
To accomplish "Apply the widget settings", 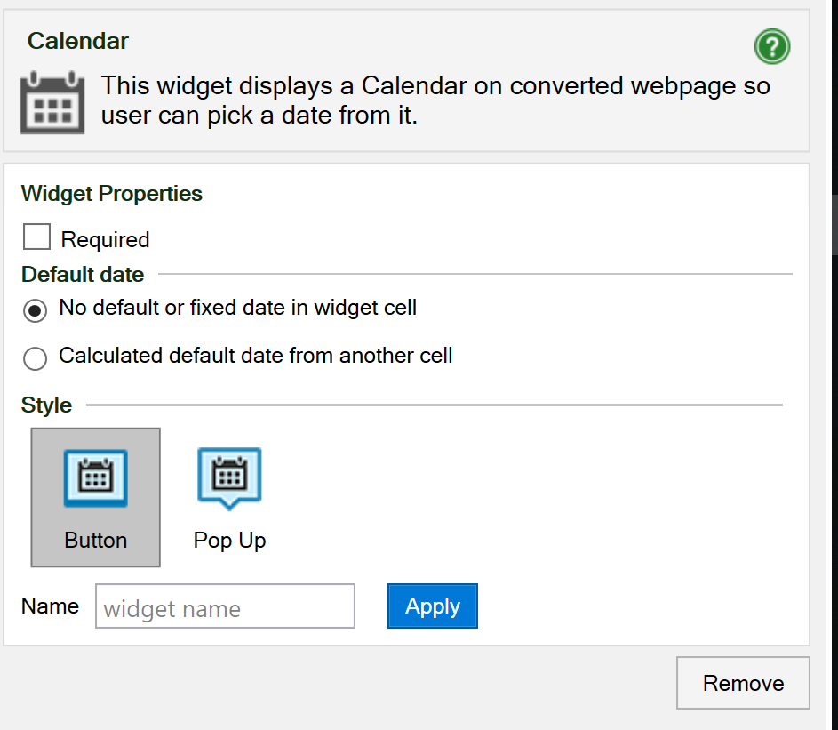I will coord(433,606).
